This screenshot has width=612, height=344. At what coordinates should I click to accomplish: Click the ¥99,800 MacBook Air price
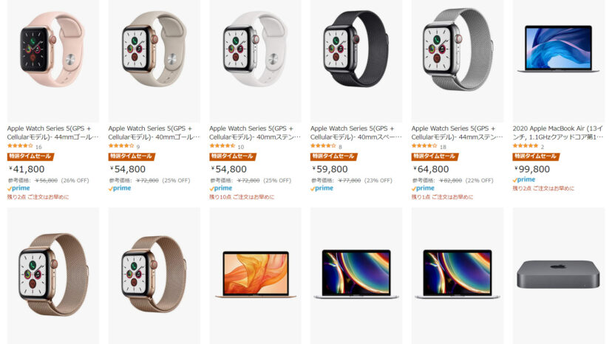(532, 169)
